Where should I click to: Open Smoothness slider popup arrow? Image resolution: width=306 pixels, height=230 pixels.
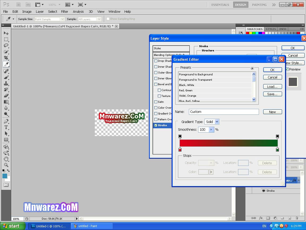click(211, 129)
